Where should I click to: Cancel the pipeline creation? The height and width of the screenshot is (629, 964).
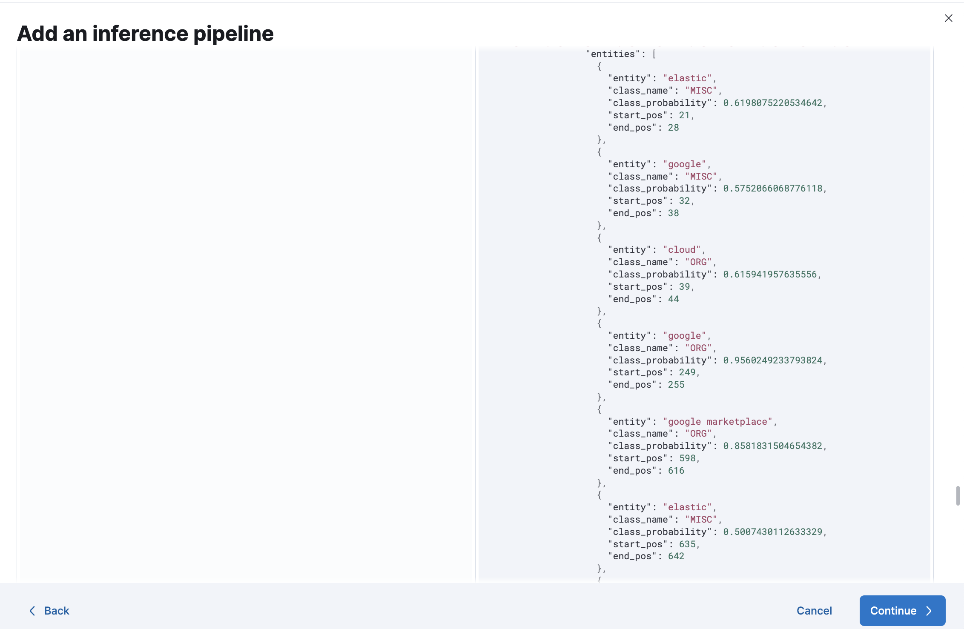coord(814,611)
